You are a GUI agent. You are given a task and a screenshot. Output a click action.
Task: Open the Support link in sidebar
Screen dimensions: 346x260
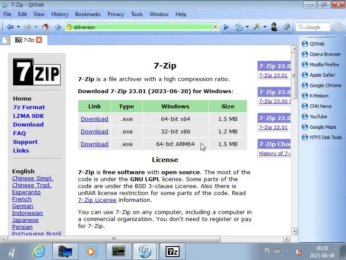pos(25,142)
